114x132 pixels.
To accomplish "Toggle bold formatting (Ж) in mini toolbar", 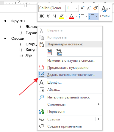I will (42, 16).
